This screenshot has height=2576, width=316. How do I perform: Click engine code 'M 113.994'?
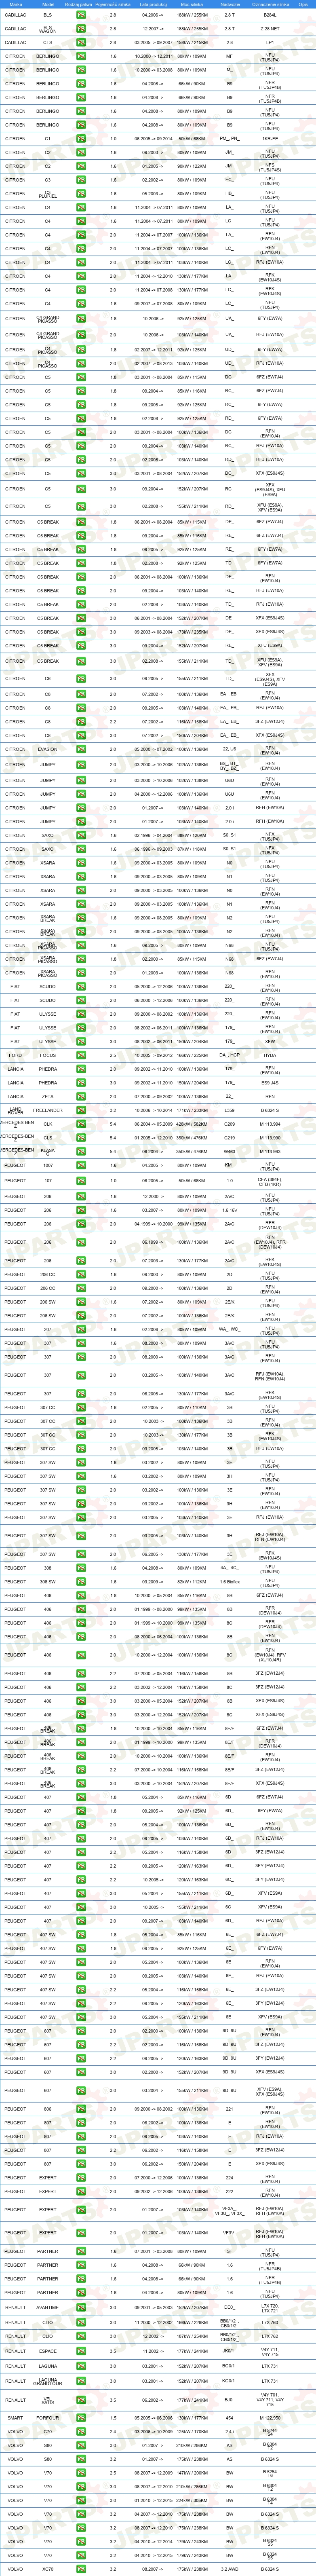coord(270,1124)
